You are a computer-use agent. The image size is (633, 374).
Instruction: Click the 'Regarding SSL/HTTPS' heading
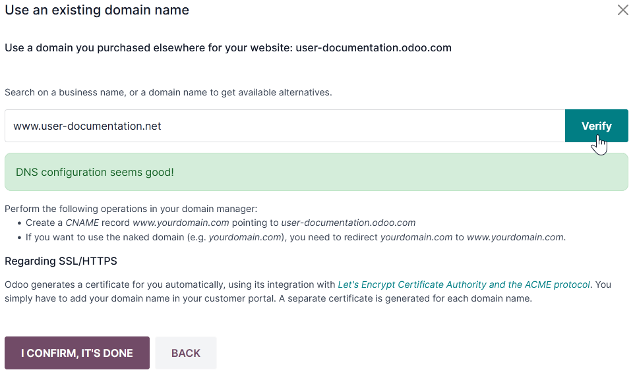[x=61, y=261]
